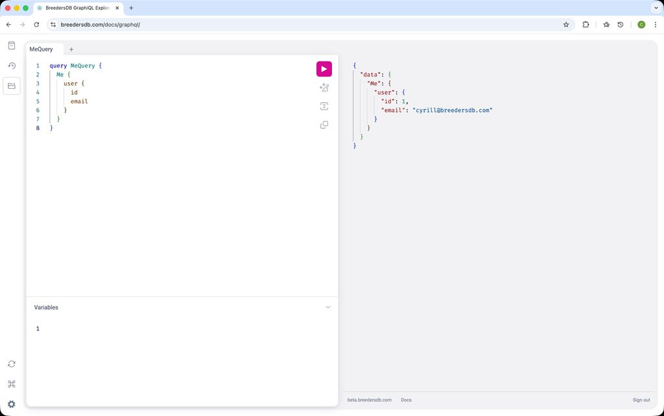
Task: Open GraphiQL settings via the gear icon
Action: point(11,403)
